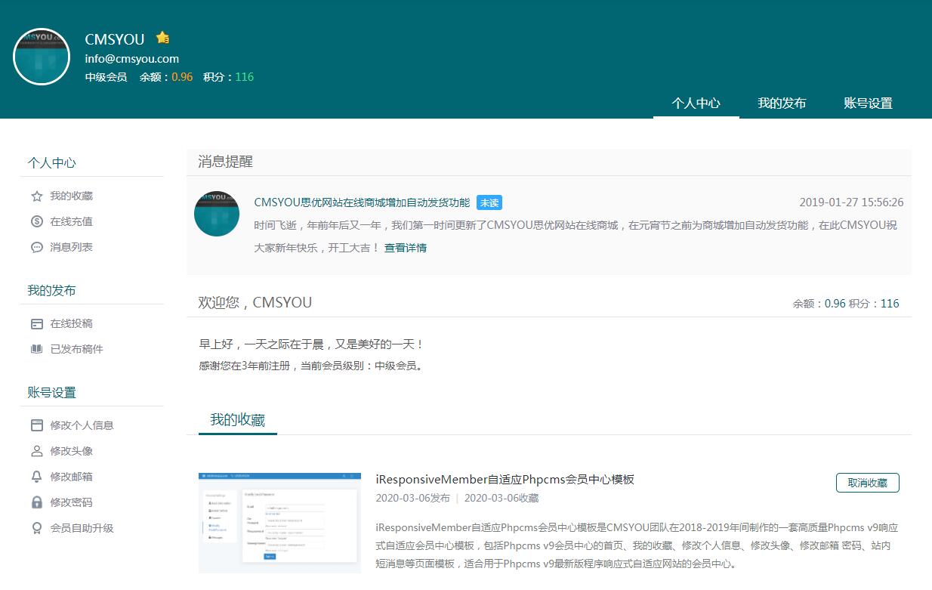Screen dimensions: 932x590
Task: Click the bell icon beside 修改邮箱
Action: coord(37,477)
